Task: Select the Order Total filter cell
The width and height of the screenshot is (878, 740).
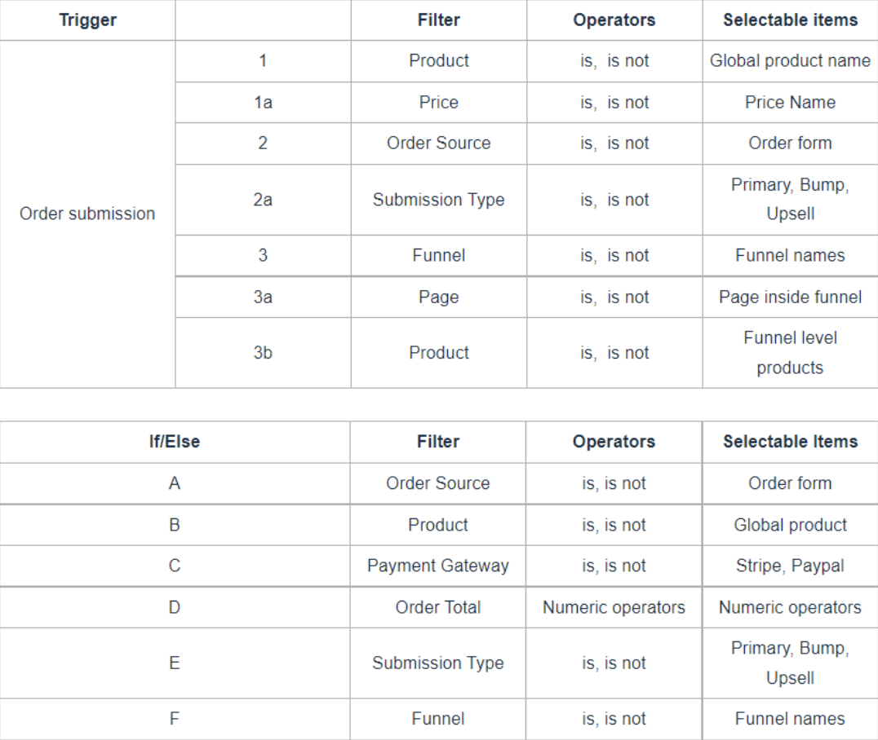Action: pyautogui.click(x=438, y=608)
